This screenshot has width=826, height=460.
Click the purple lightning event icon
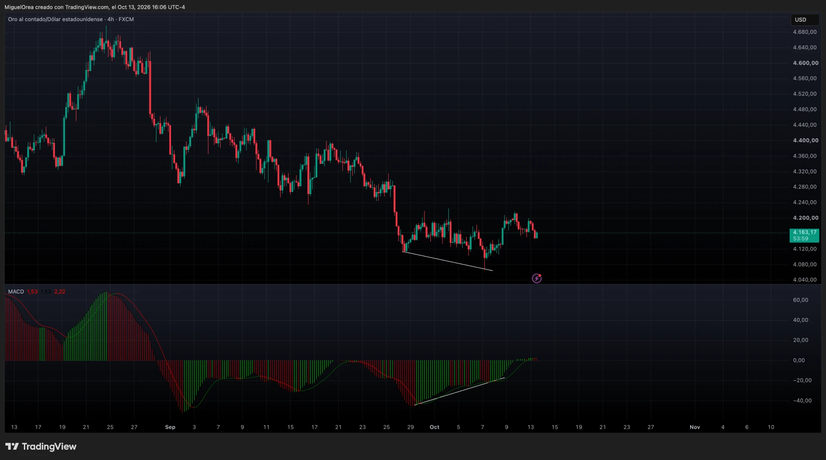point(536,278)
